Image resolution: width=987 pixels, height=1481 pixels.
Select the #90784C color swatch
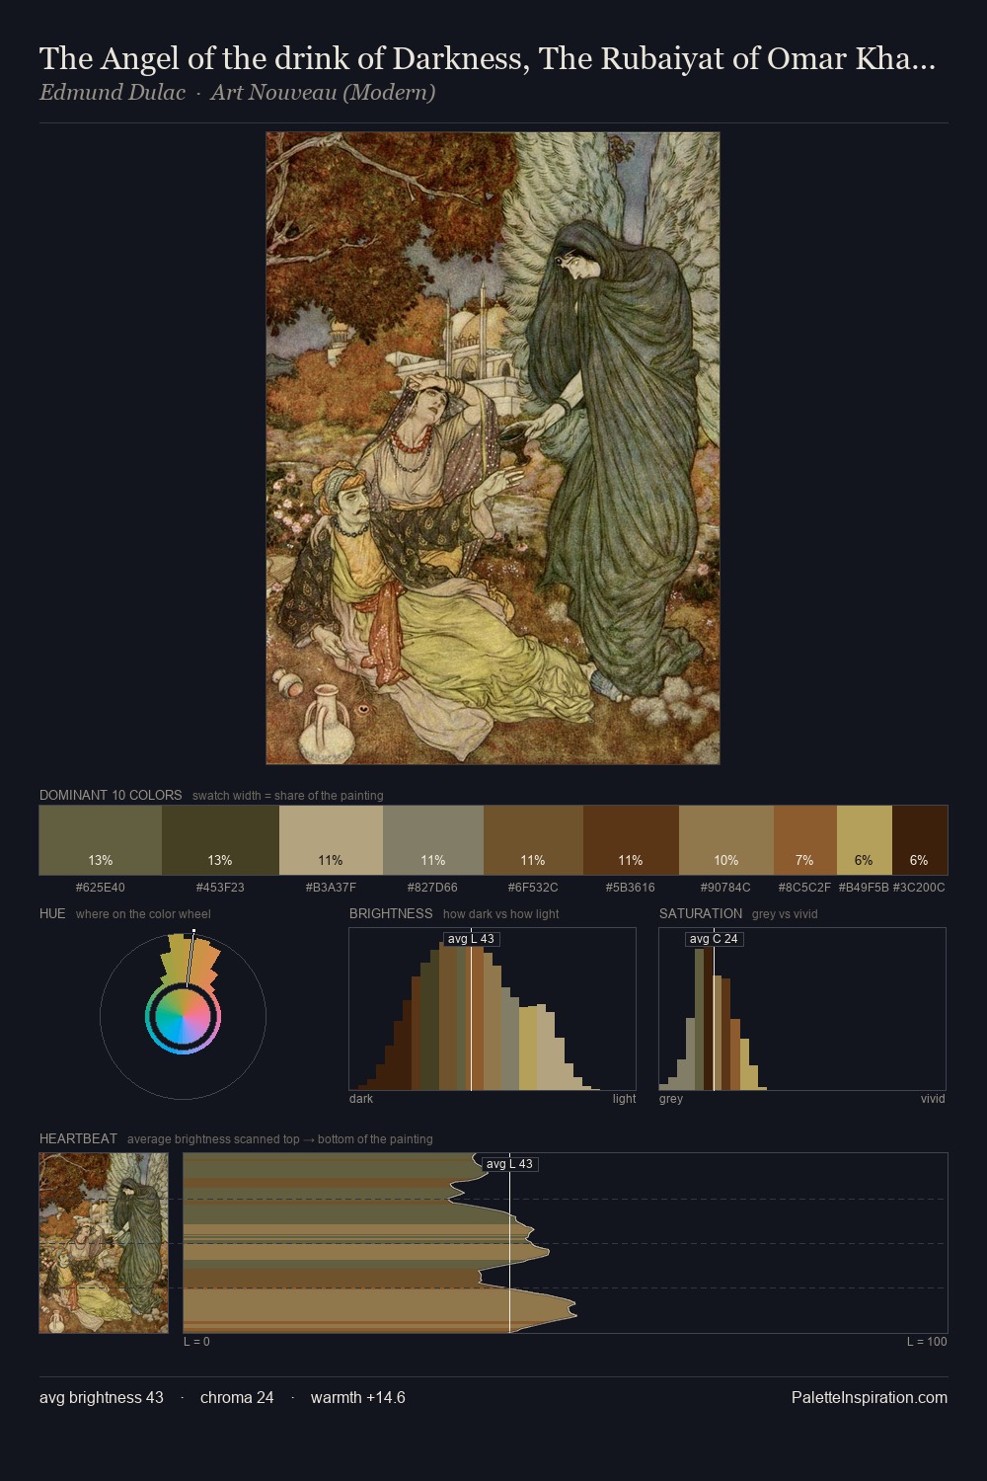[726, 840]
